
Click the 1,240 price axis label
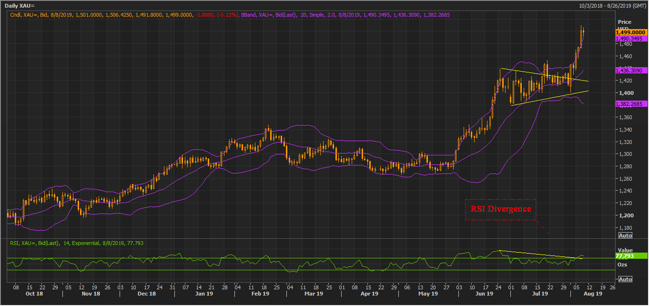[625, 191]
